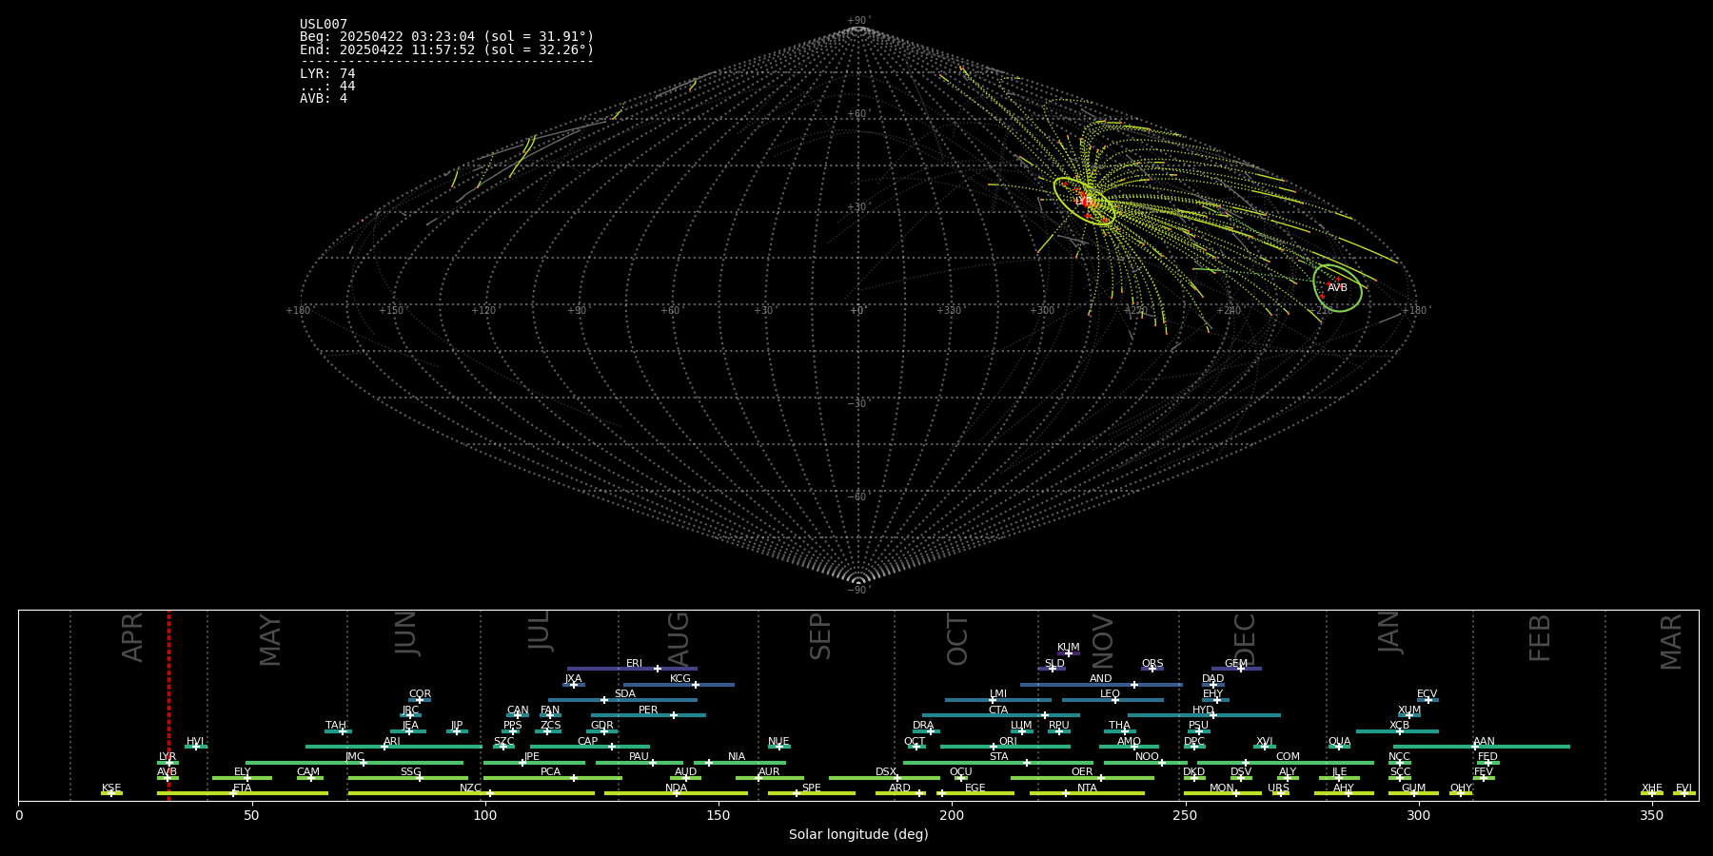Select the GEM shower bar in timeline

[1236, 669]
